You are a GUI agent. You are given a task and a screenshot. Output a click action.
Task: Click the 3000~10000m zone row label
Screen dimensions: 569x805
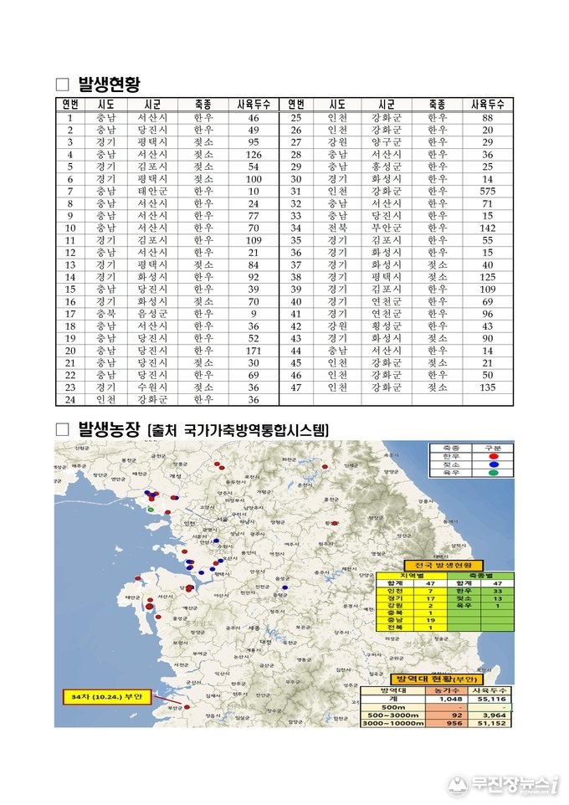point(393,723)
